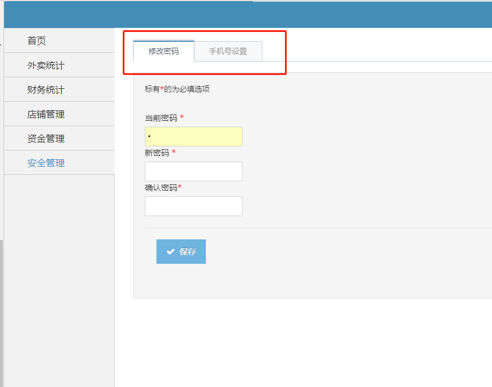Screen dimensions: 492x387
Task: Switch to the 修改密码 tab
Action: click(163, 51)
